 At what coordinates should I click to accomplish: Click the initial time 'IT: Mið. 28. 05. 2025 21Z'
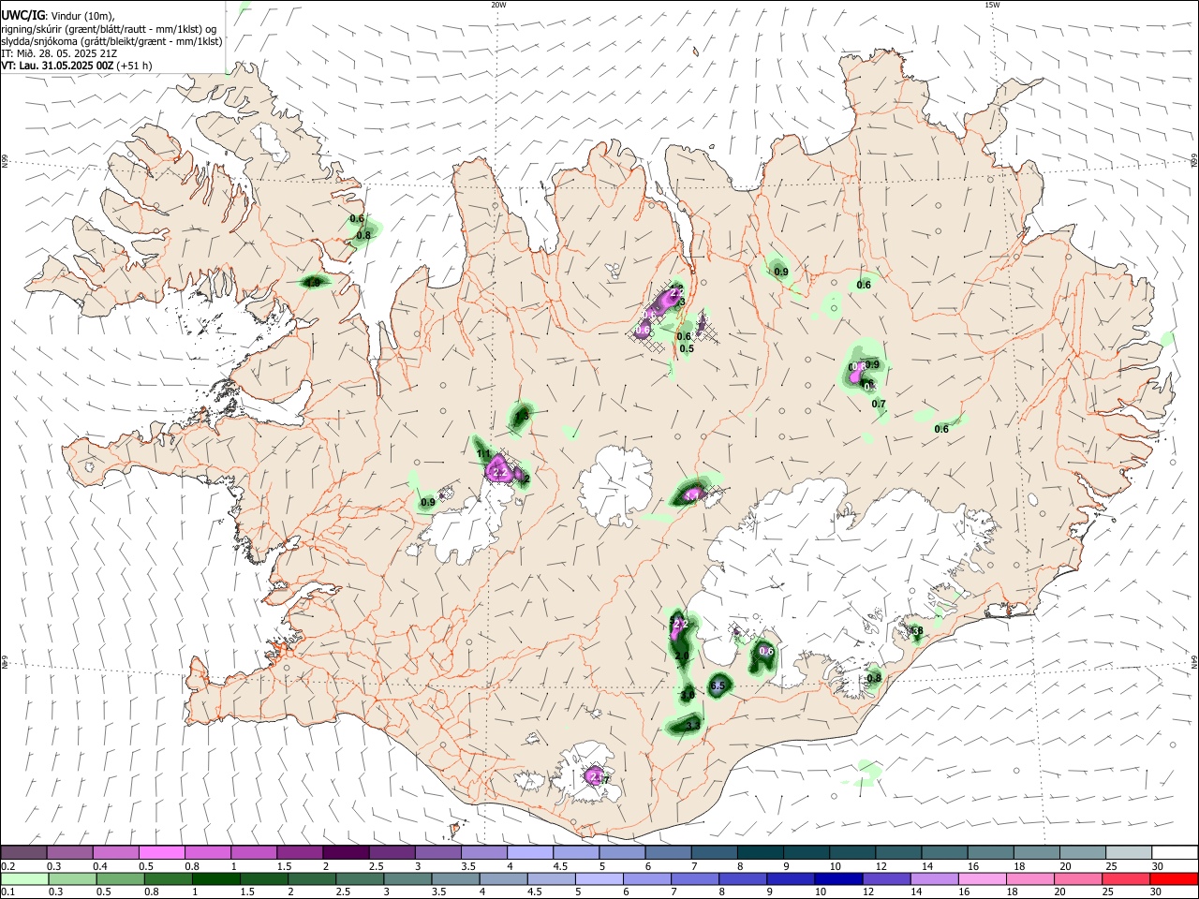click(59, 53)
